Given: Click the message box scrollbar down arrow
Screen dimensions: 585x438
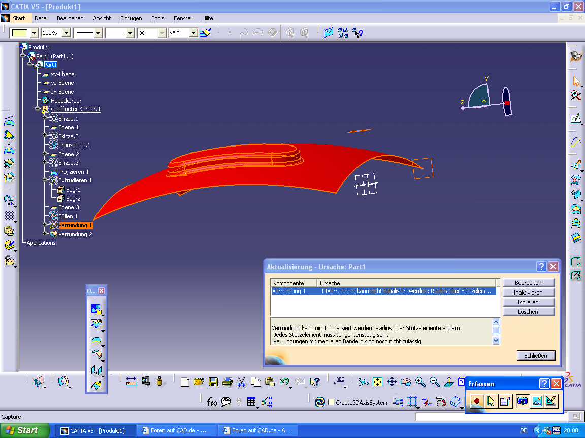Looking at the screenshot, I should click(496, 340).
